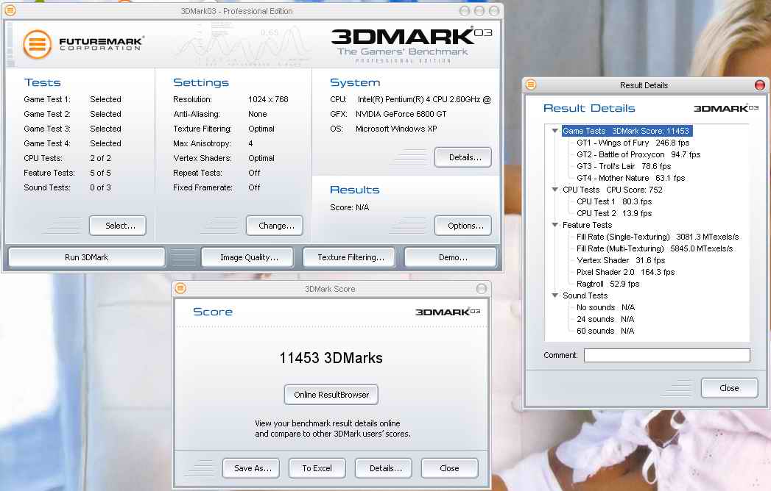Click the Sound Tests 0 of 3 value
The image size is (771, 491).
coord(100,187)
